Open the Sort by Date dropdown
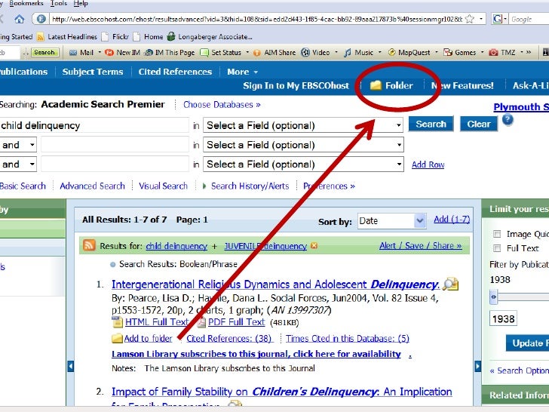 click(392, 221)
